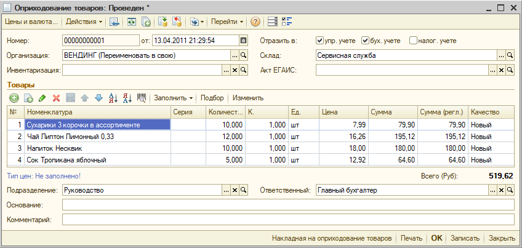Click the quantity cell 5,000
This screenshot has height=248, width=522.
(225, 160)
